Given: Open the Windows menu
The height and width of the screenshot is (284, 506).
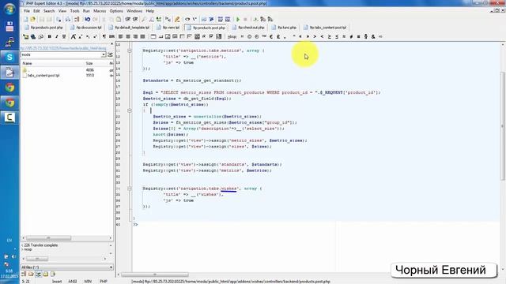Looking at the screenshot, I should [x=134, y=11].
